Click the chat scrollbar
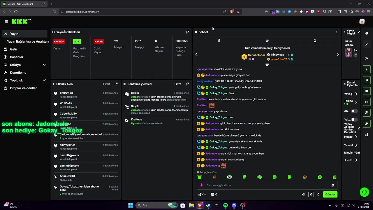 point(341,134)
